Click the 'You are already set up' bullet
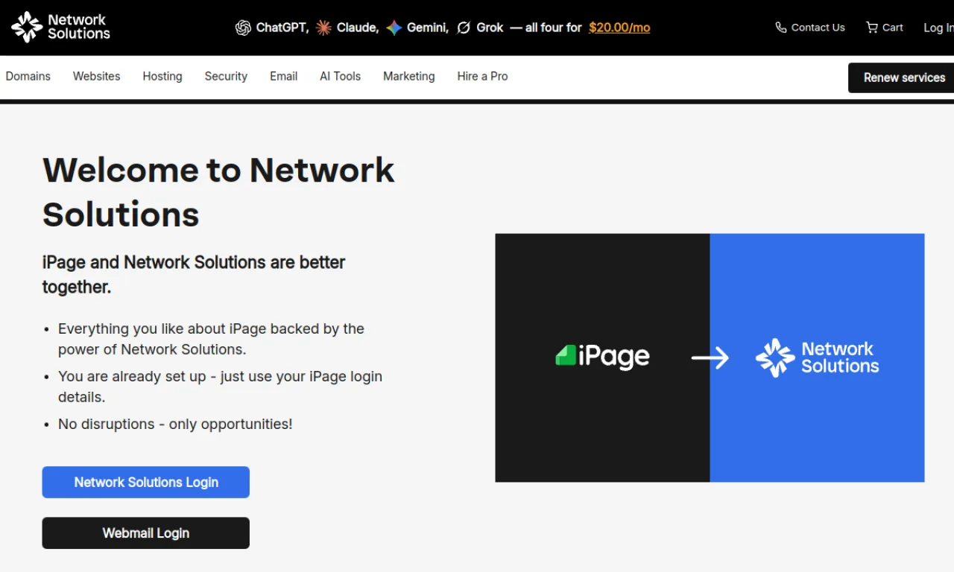954x572 pixels. point(220,387)
